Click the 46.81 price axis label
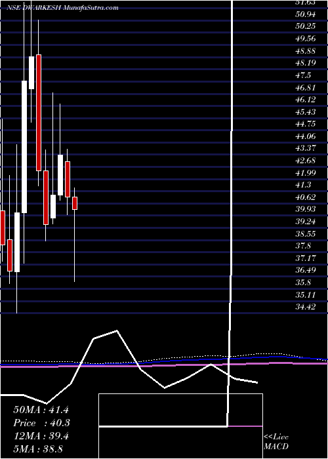 pyautogui.click(x=305, y=87)
